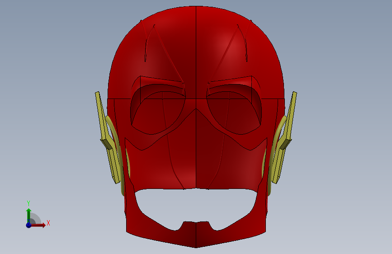This screenshot has height=254, width=392.
Task: Click the blue Z axis ball of the triad
Action: click(x=29, y=225)
